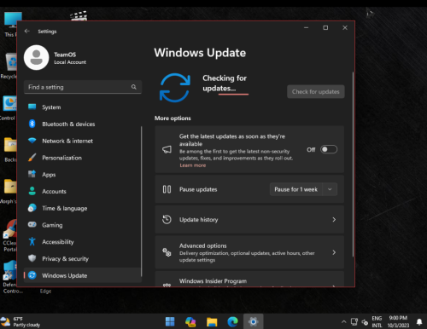Open Advanced options row
Image resolution: width=427 pixels, height=329 pixels.
pyautogui.click(x=249, y=252)
